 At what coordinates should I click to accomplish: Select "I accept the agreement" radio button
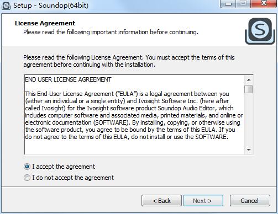[x=27, y=167]
